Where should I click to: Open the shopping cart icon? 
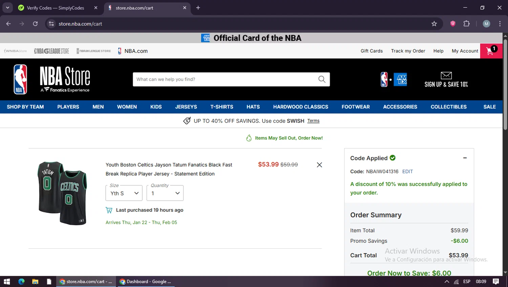tap(491, 51)
